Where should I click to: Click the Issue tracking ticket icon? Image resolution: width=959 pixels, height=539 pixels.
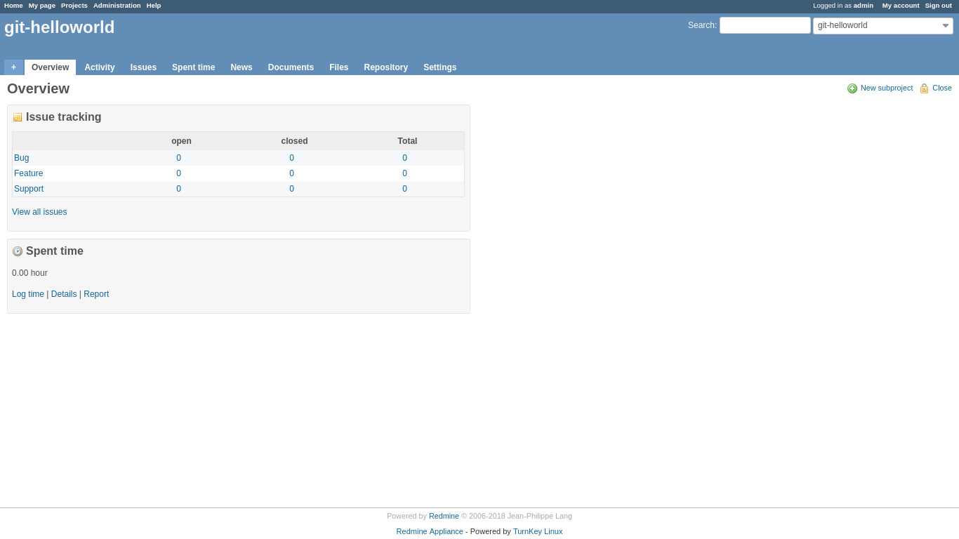click(x=18, y=118)
